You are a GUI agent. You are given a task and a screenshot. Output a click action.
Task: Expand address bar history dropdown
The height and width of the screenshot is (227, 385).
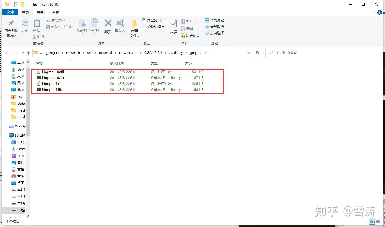[x=249, y=53]
